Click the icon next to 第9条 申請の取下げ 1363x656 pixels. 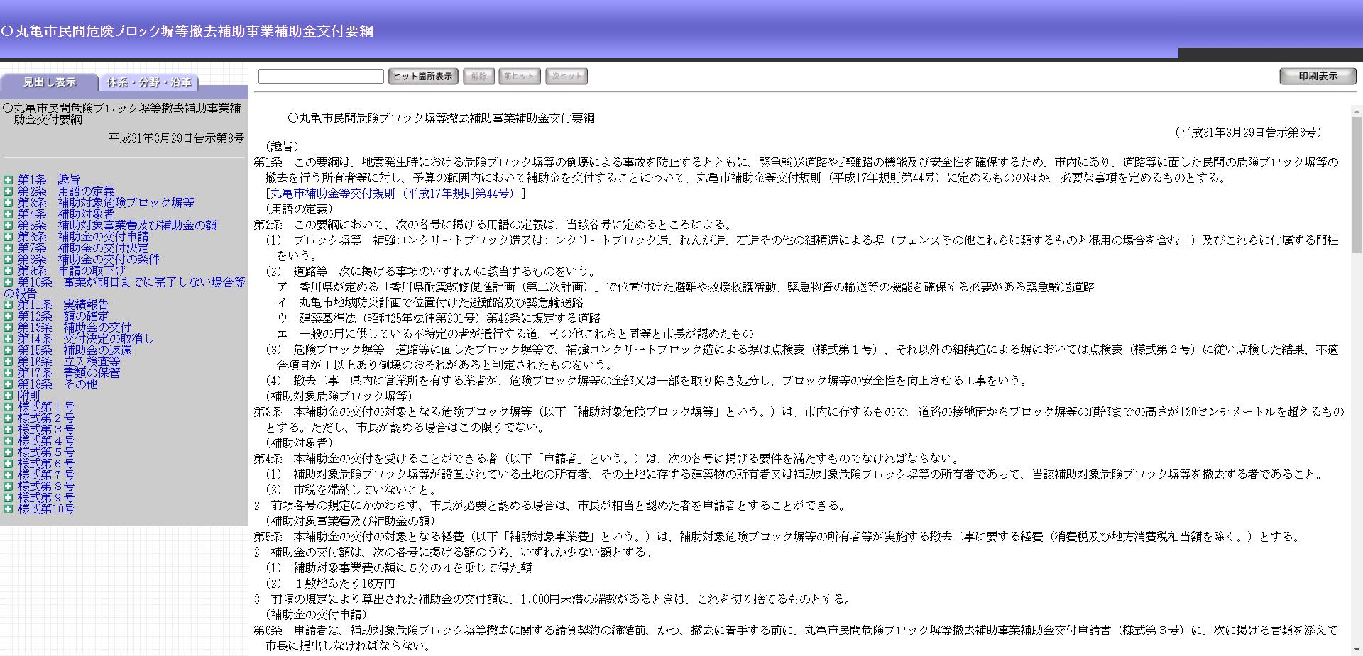[x=7, y=270]
